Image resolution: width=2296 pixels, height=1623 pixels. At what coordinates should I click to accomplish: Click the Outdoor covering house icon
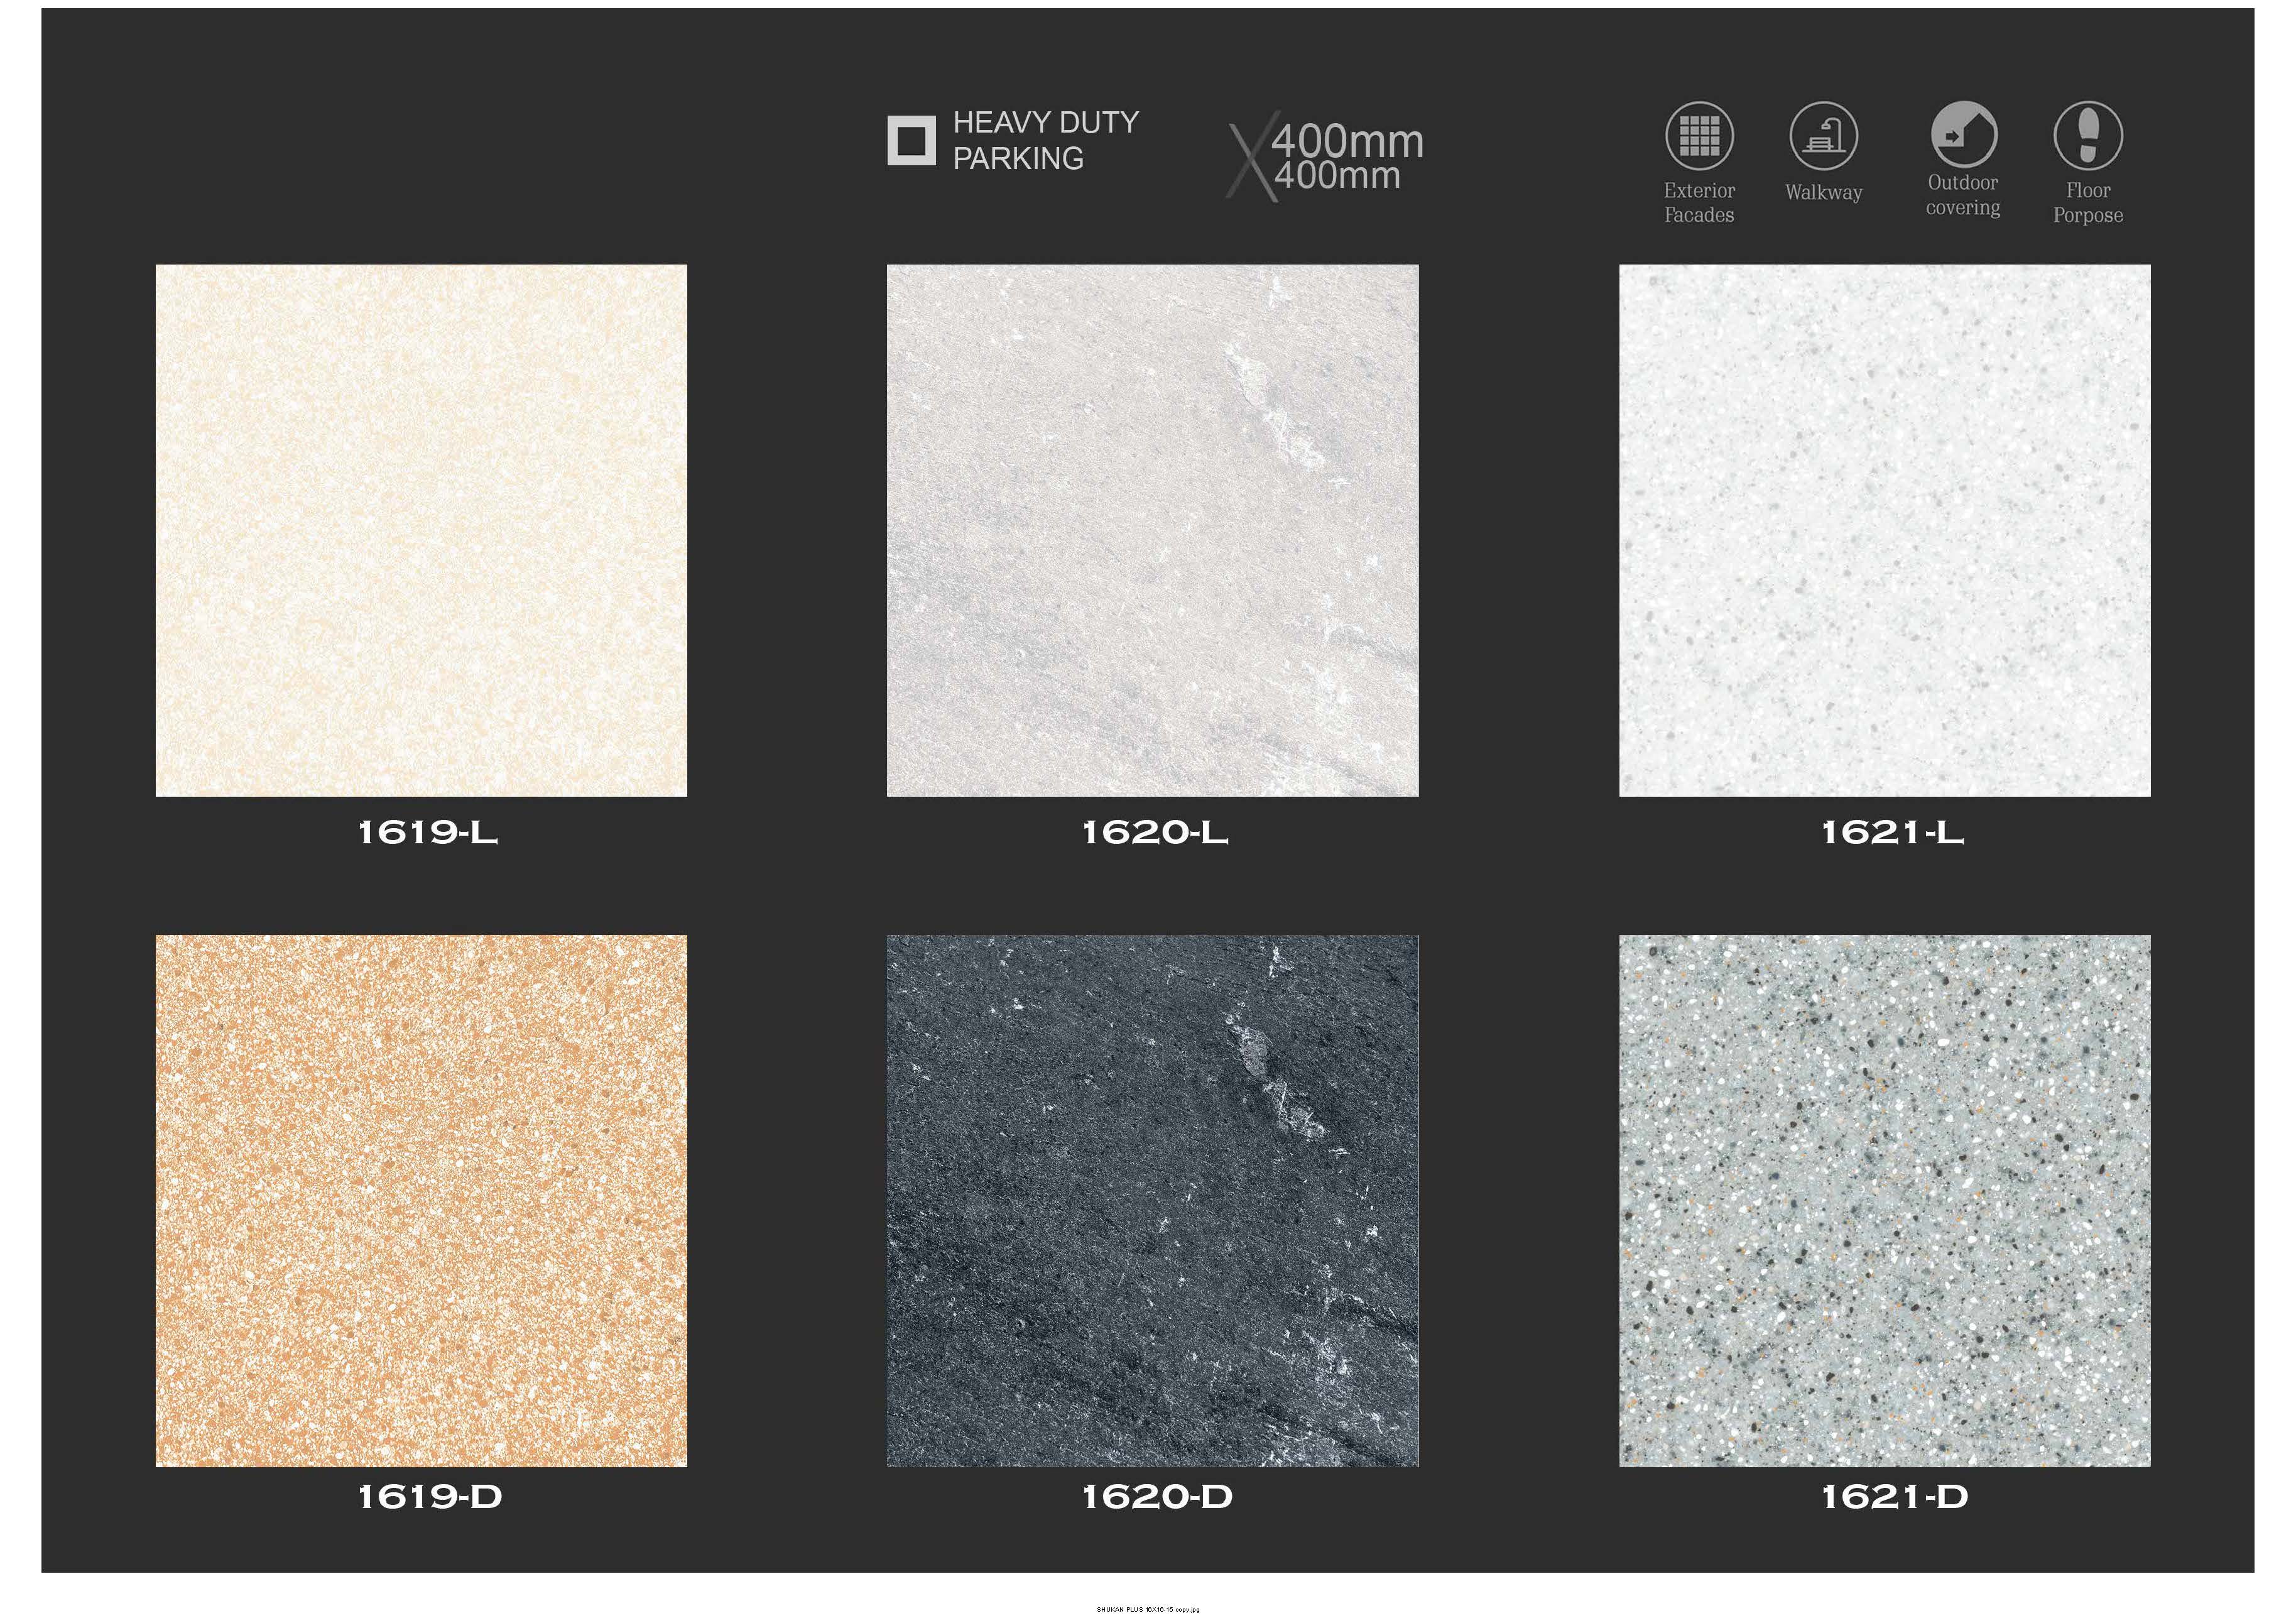pos(1963,134)
